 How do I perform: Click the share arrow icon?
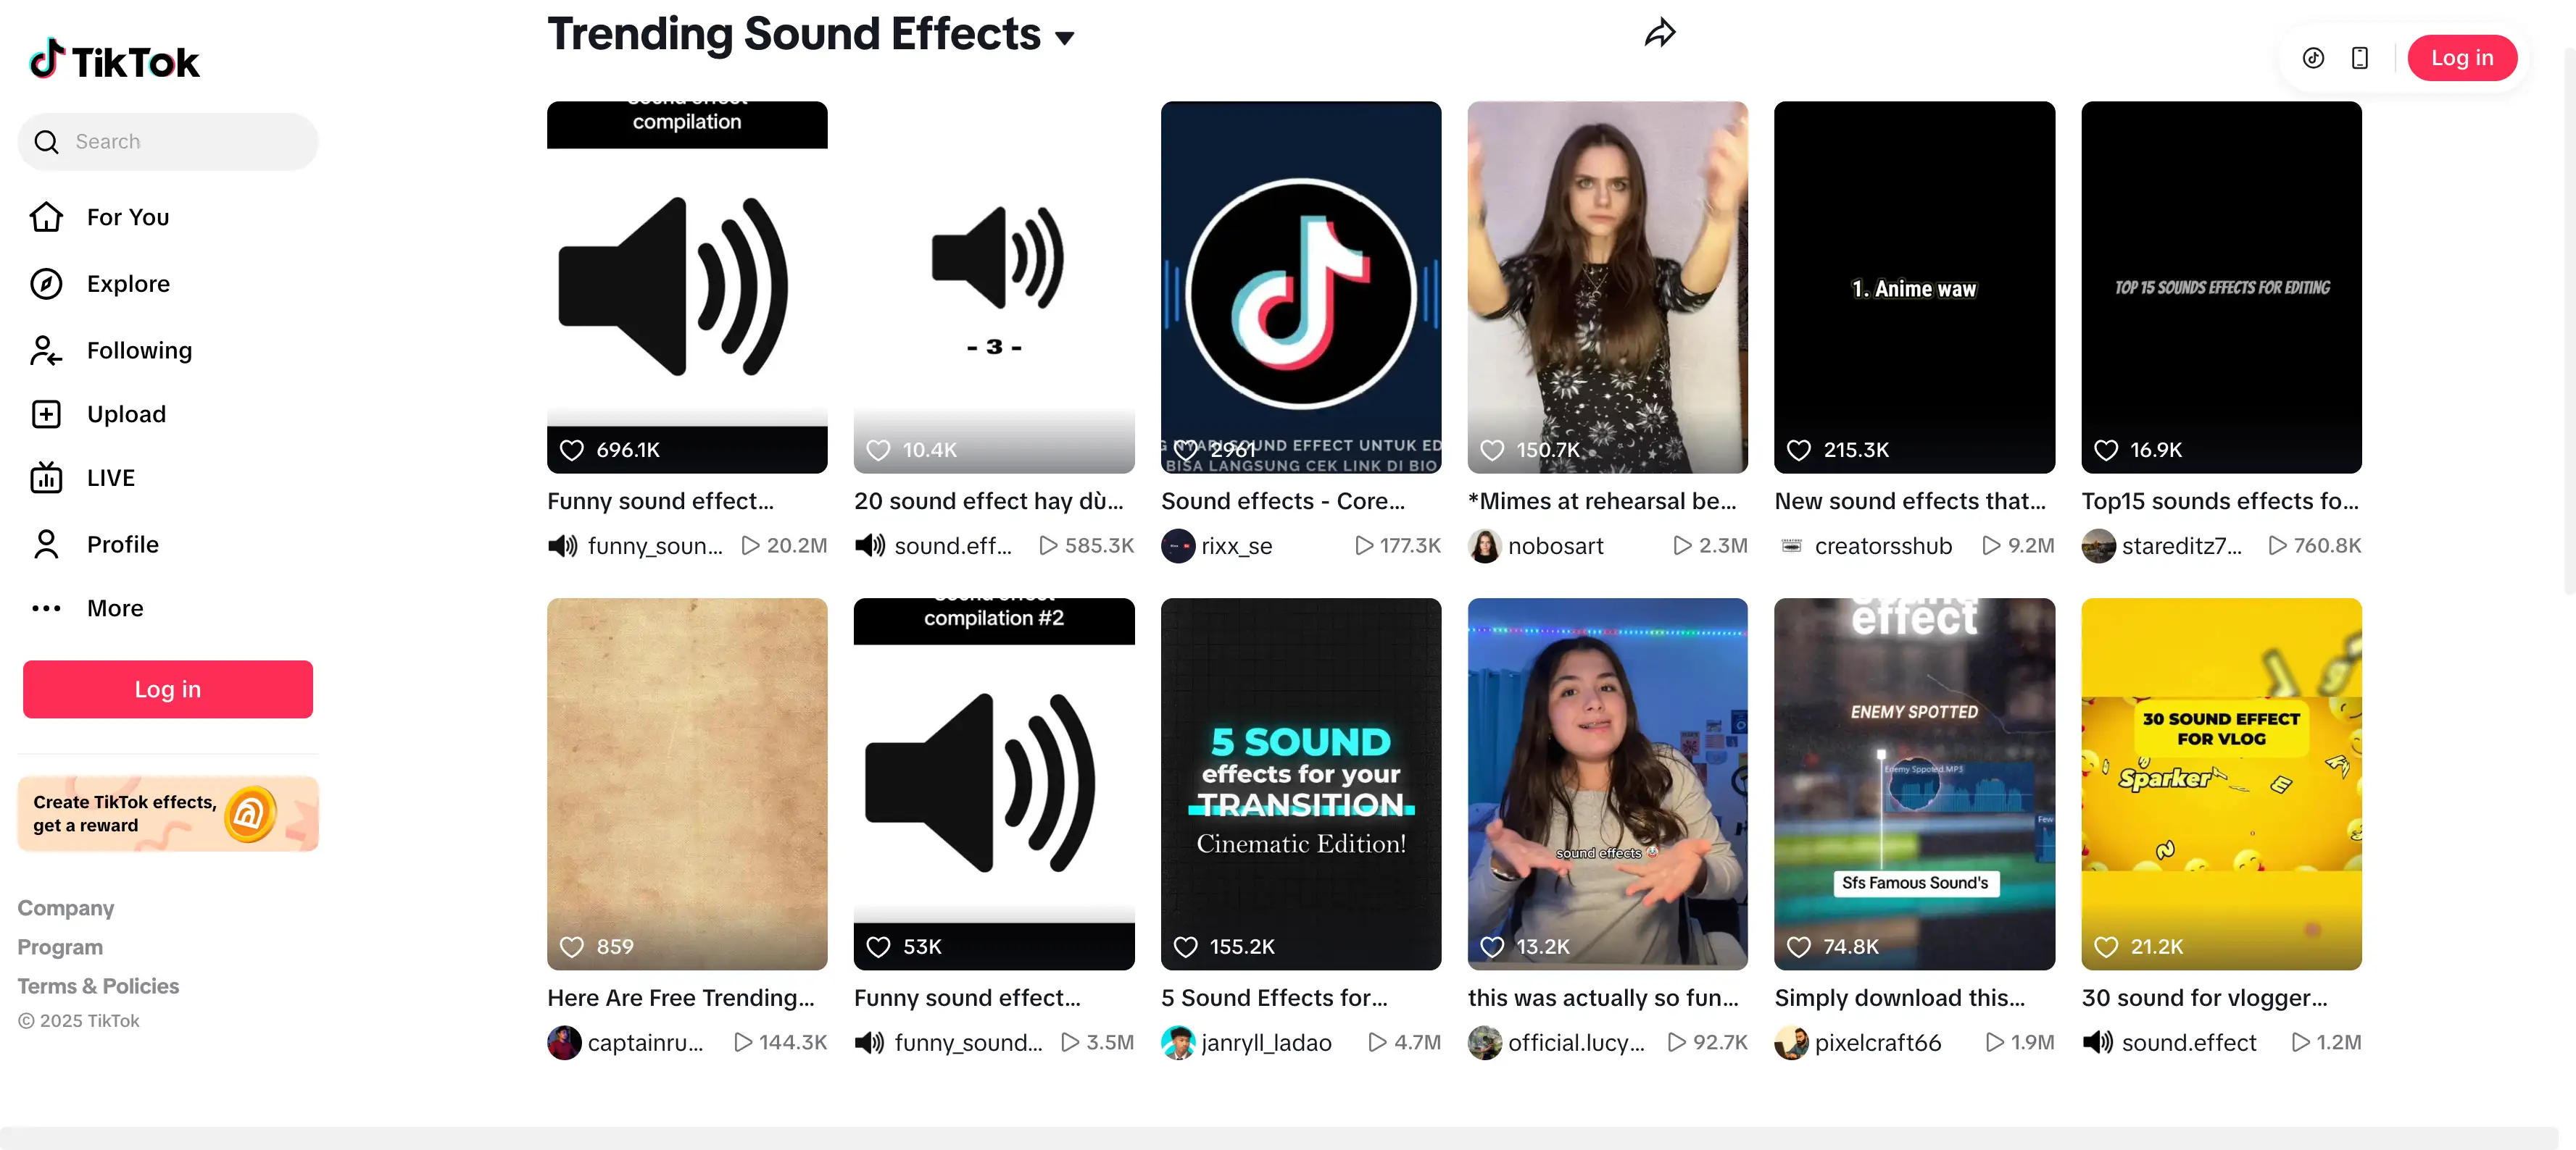1660,34
